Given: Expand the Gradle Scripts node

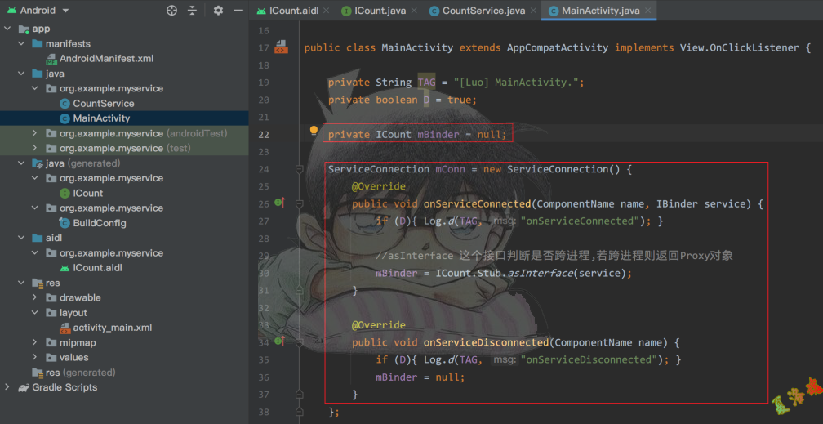Looking at the screenshot, I should [x=7, y=387].
